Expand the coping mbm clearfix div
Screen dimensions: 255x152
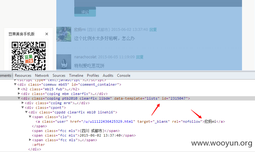[19, 93]
